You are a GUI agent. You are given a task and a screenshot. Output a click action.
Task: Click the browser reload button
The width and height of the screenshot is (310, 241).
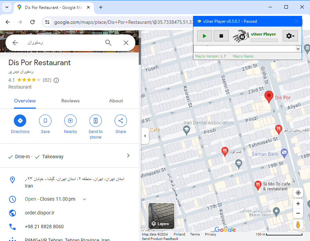pyautogui.click(x=32, y=22)
